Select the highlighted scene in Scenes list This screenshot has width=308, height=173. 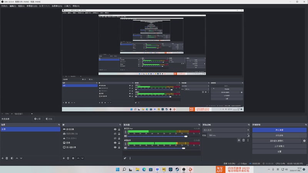click(x=30, y=129)
